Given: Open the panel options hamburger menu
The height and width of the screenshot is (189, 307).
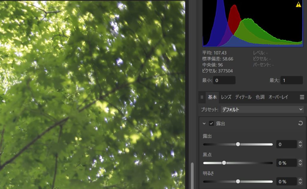Looking at the screenshot, I should point(302,97).
